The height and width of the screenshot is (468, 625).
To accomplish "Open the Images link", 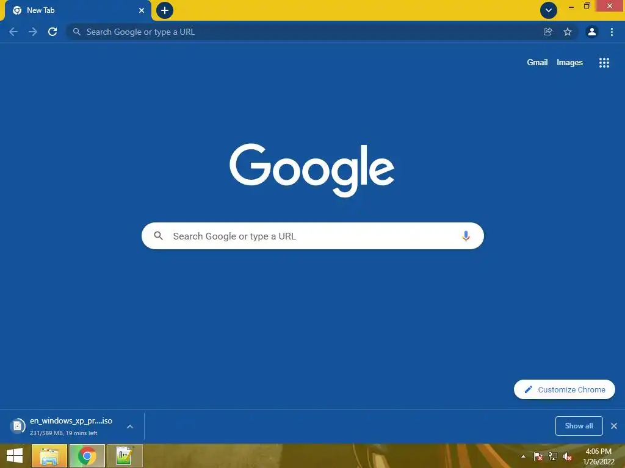I will (x=569, y=63).
